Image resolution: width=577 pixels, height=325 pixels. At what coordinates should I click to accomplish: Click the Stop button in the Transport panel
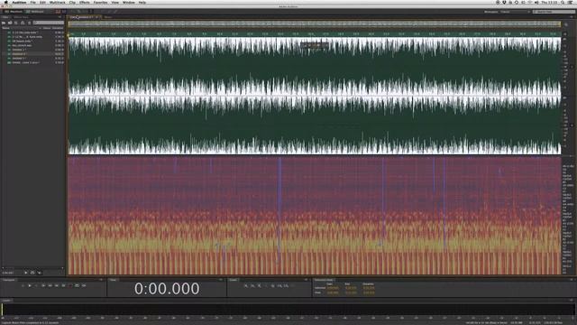23,285
